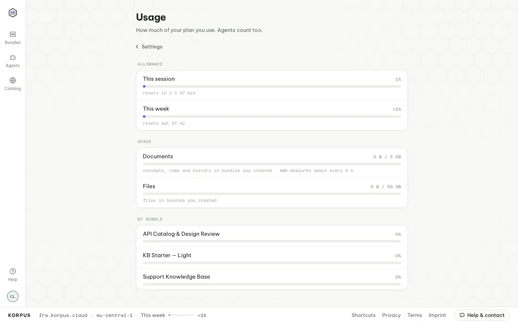The width and height of the screenshot is (518, 323).
Task: Click the footer This week usage meter
Action: (x=181, y=315)
